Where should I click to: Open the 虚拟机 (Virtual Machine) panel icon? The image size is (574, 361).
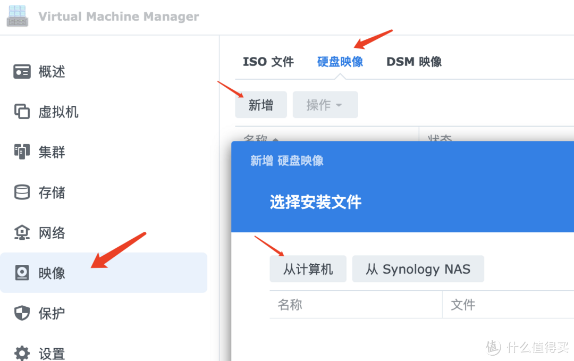22,112
